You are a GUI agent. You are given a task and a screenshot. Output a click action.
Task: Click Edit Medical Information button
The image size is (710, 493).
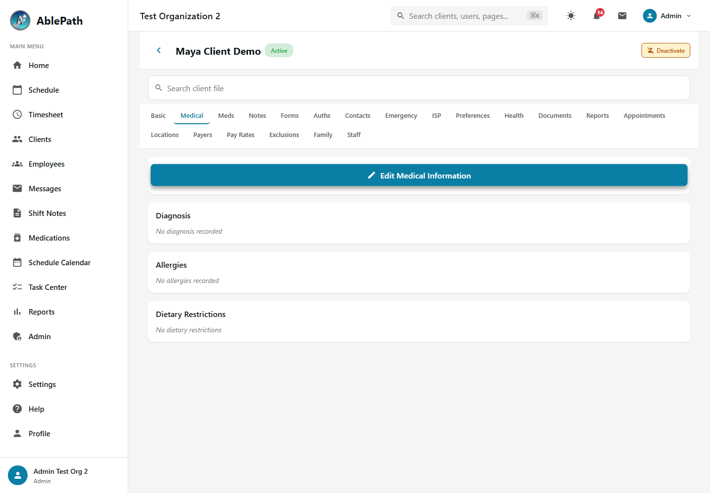(419, 175)
